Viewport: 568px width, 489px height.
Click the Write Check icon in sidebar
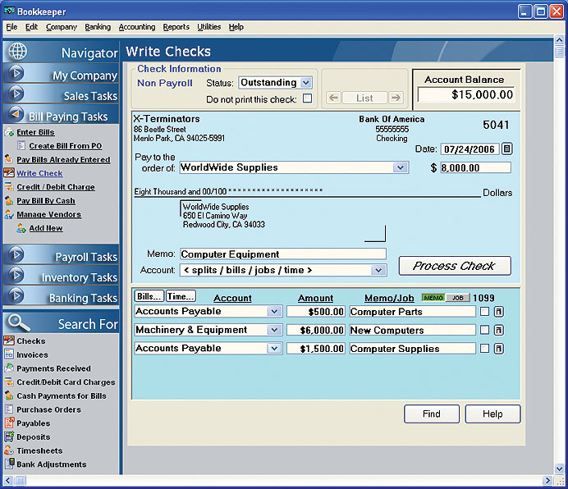[9, 173]
